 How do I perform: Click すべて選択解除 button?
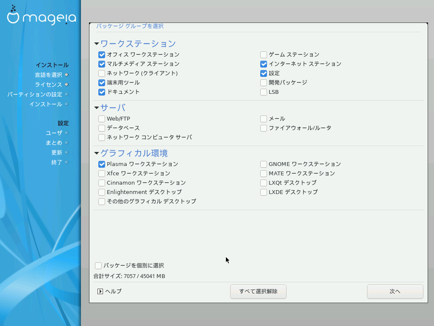tap(258, 292)
